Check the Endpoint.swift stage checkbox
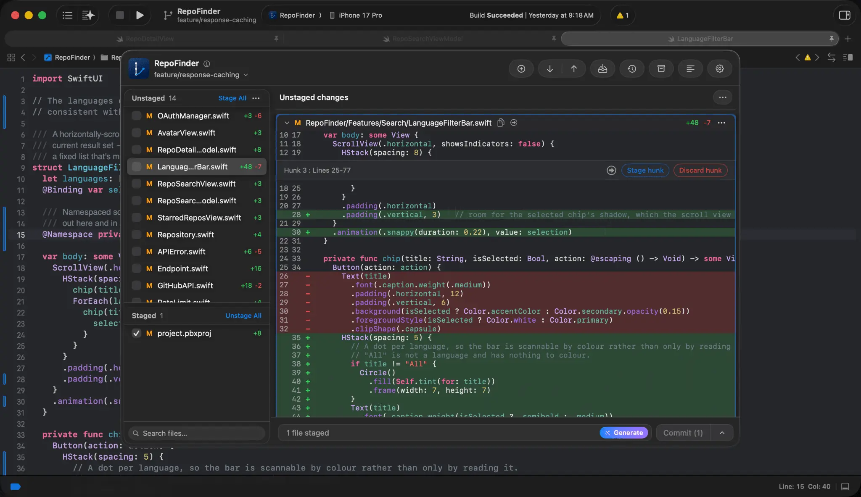The width and height of the screenshot is (861, 497). coord(136,268)
